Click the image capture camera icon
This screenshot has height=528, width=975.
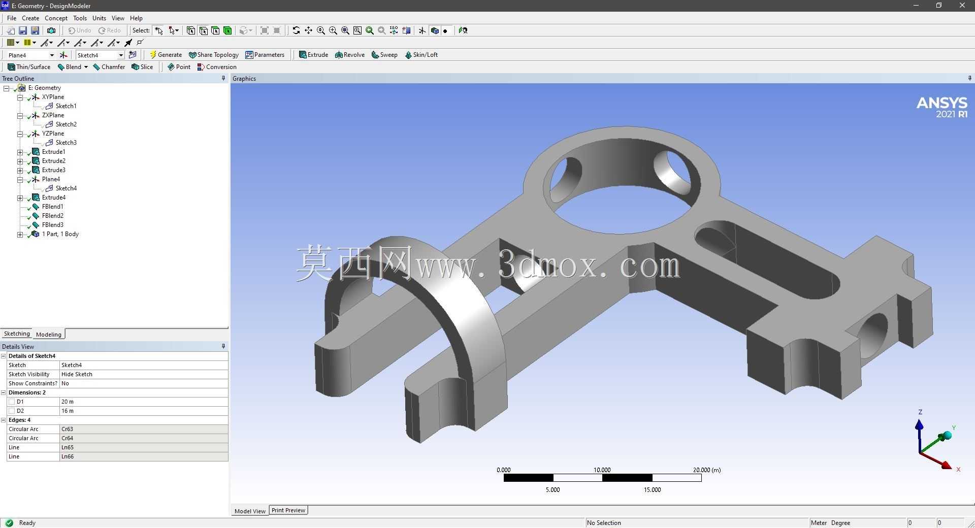point(51,30)
